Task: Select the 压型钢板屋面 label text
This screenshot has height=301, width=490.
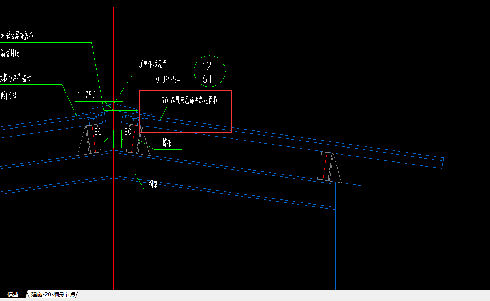Action: tap(152, 65)
